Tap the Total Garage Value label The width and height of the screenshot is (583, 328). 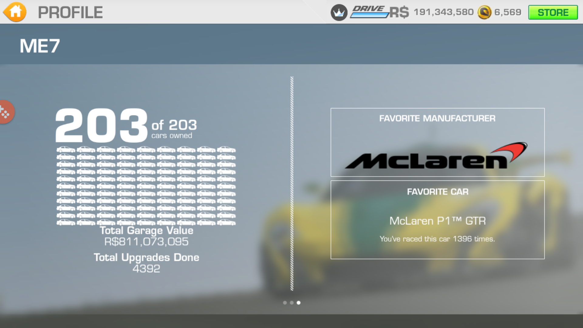coord(147,231)
